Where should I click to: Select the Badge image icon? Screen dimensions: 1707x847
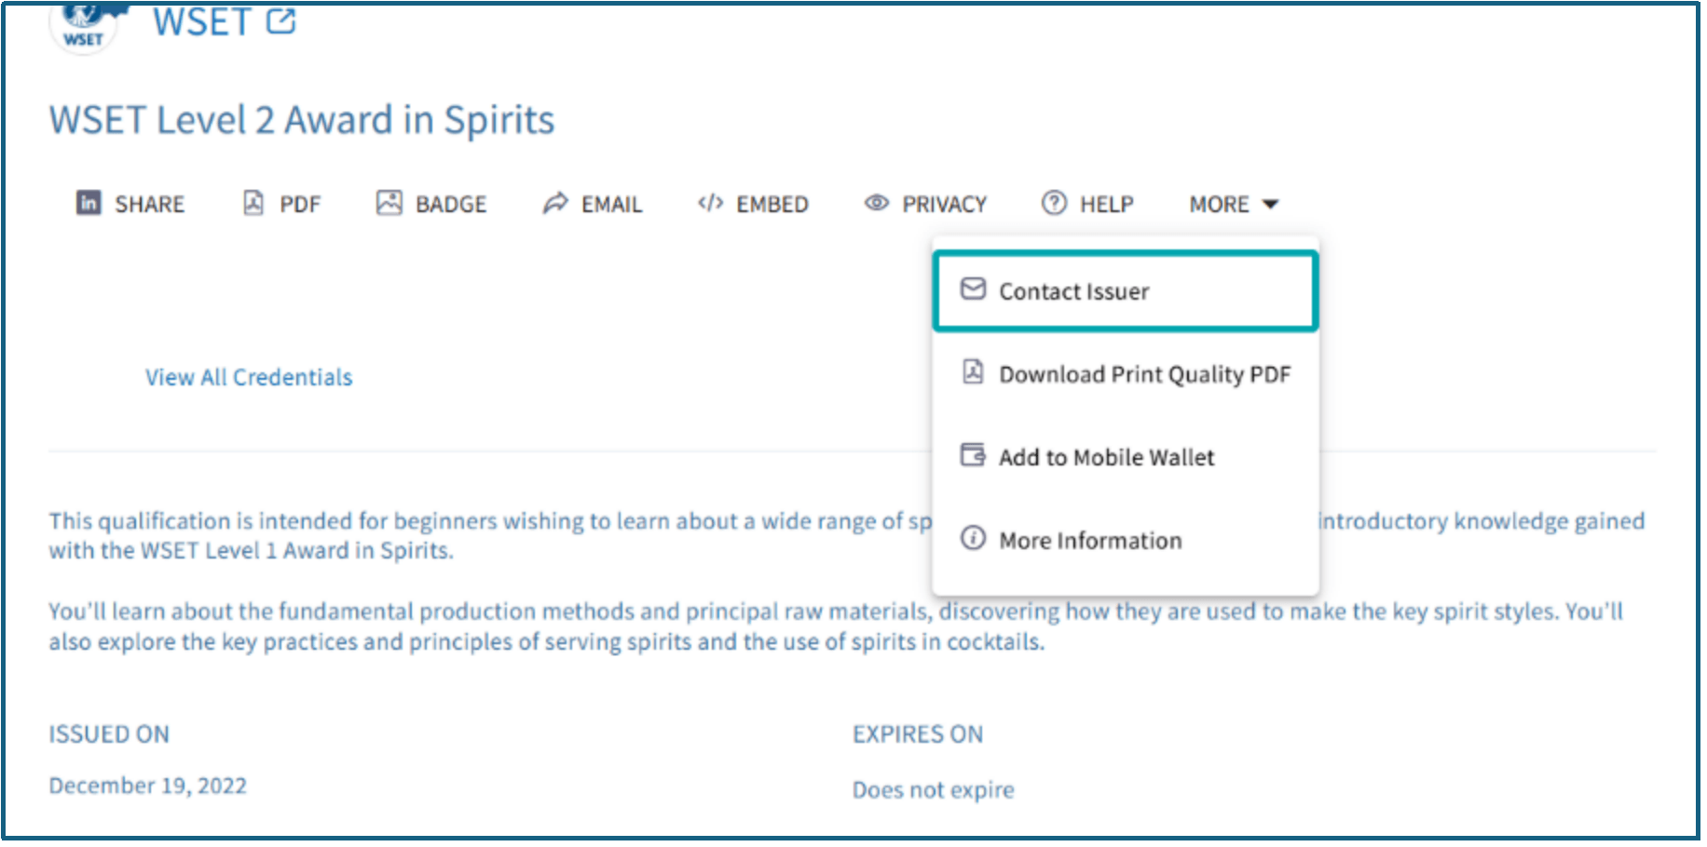click(x=389, y=203)
